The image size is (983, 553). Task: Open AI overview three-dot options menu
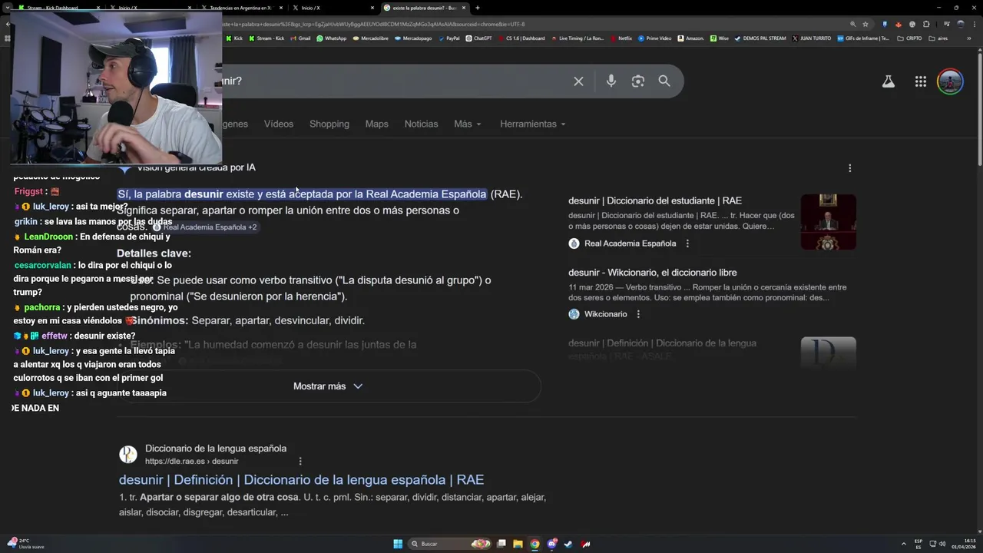pos(849,167)
